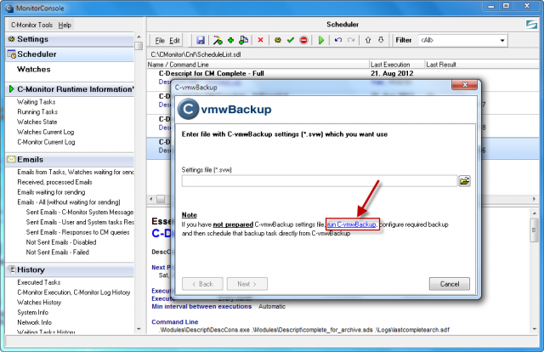This screenshot has height=352, width=544.
Task: Open the Edit menu in Scheduler toolbar
Action: coord(174,41)
